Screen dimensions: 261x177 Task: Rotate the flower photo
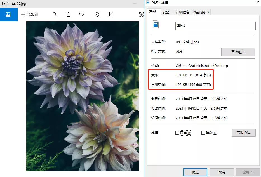[97, 15]
